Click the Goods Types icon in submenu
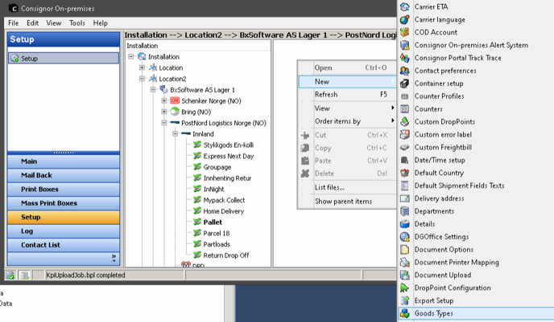The width and height of the screenshot is (554, 322). click(x=405, y=313)
